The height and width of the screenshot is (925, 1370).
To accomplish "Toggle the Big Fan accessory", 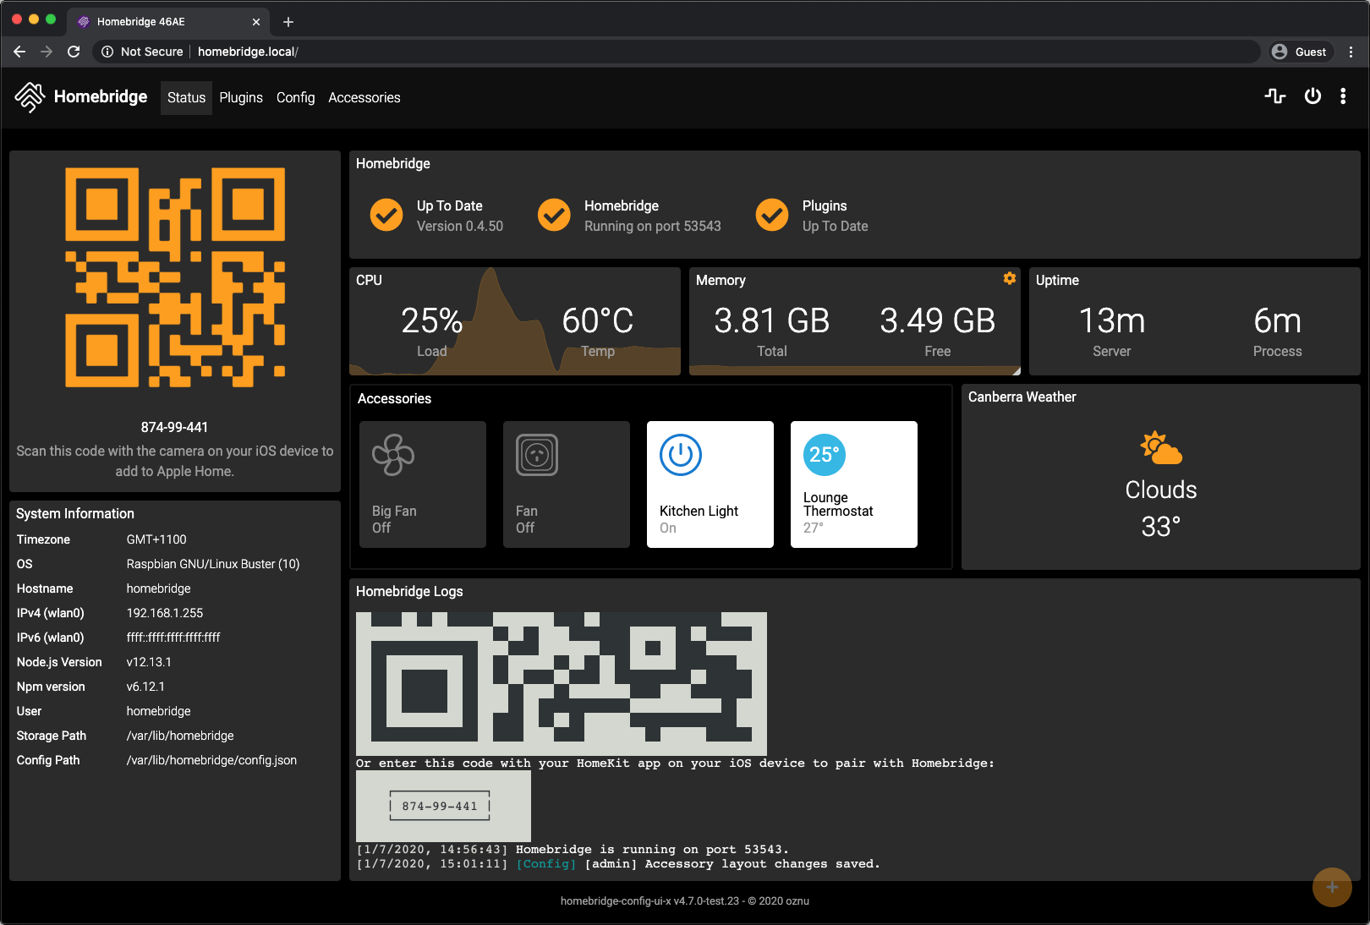I will [x=423, y=484].
